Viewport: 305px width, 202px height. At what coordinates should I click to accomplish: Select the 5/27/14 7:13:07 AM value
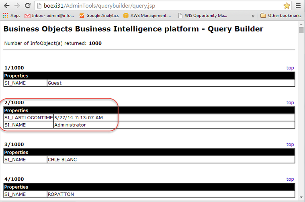tap(78, 118)
